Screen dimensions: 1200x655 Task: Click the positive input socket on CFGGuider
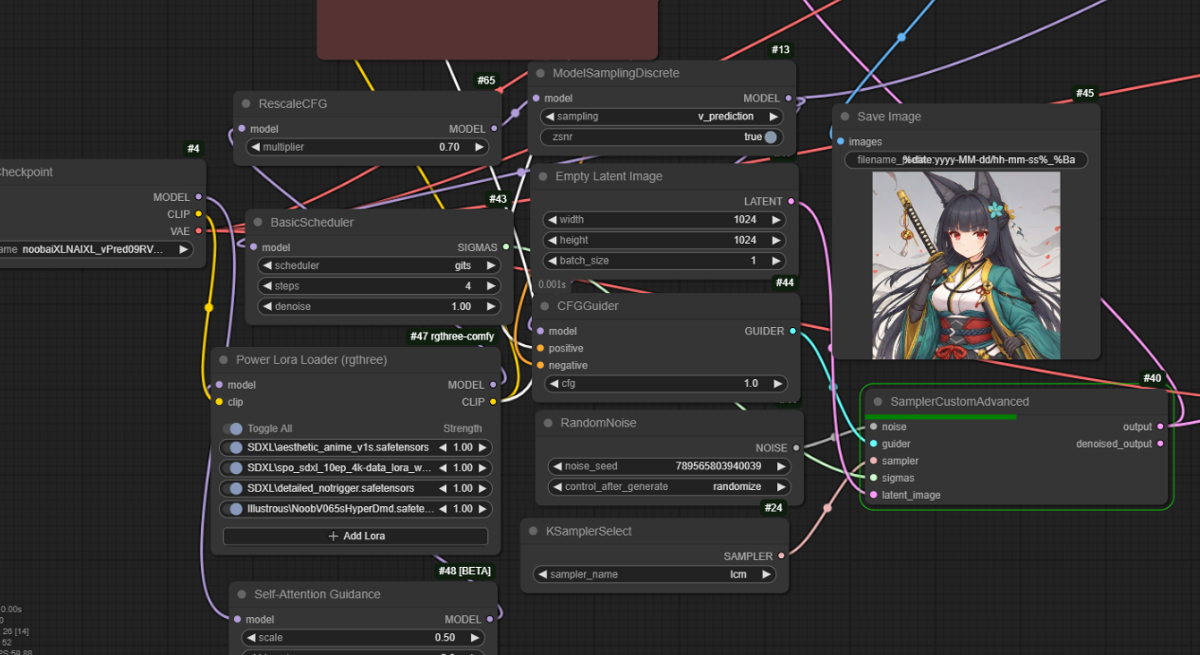point(540,348)
